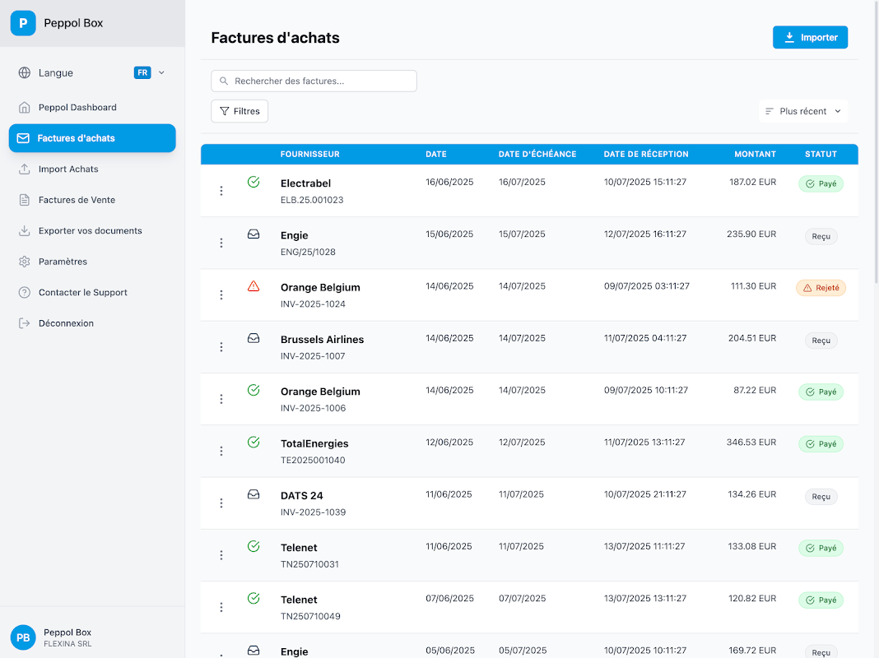Click the Factures de Vente document icon
The width and height of the screenshot is (879, 658).
coord(24,200)
